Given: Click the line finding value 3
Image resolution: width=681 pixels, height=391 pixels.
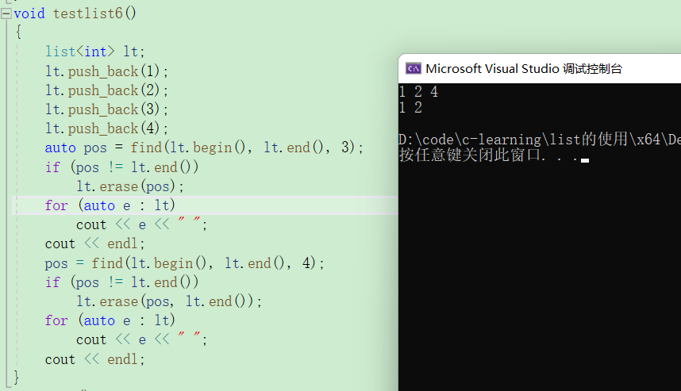Looking at the screenshot, I should [x=204, y=148].
